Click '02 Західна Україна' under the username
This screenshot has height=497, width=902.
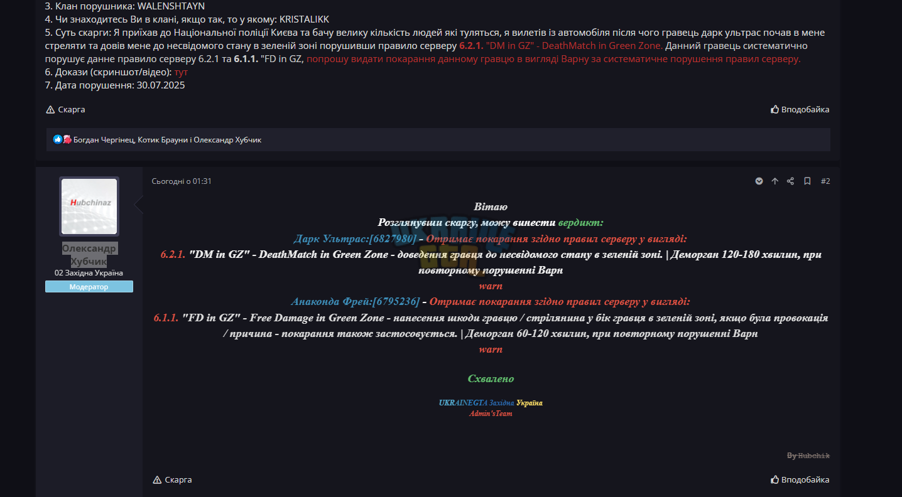click(89, 273)
